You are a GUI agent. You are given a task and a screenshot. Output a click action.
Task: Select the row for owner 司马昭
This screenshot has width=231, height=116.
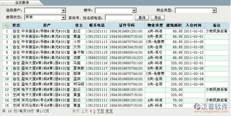pyautogui.click(x=77, y=84)
